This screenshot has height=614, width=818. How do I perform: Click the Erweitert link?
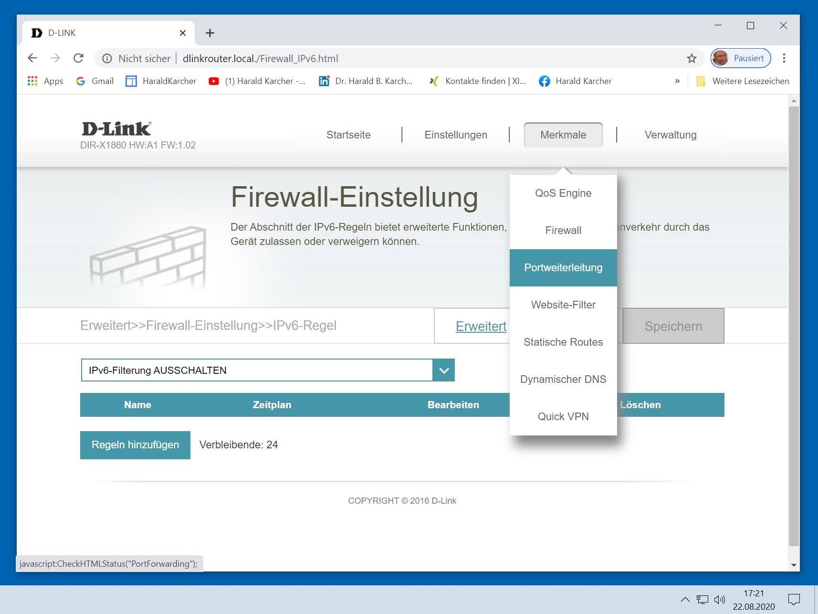coord(481,327)
